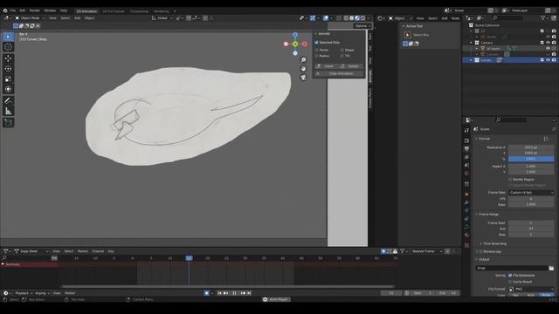
Task: Click the resolution percentage slider
Action: [531, 159]
